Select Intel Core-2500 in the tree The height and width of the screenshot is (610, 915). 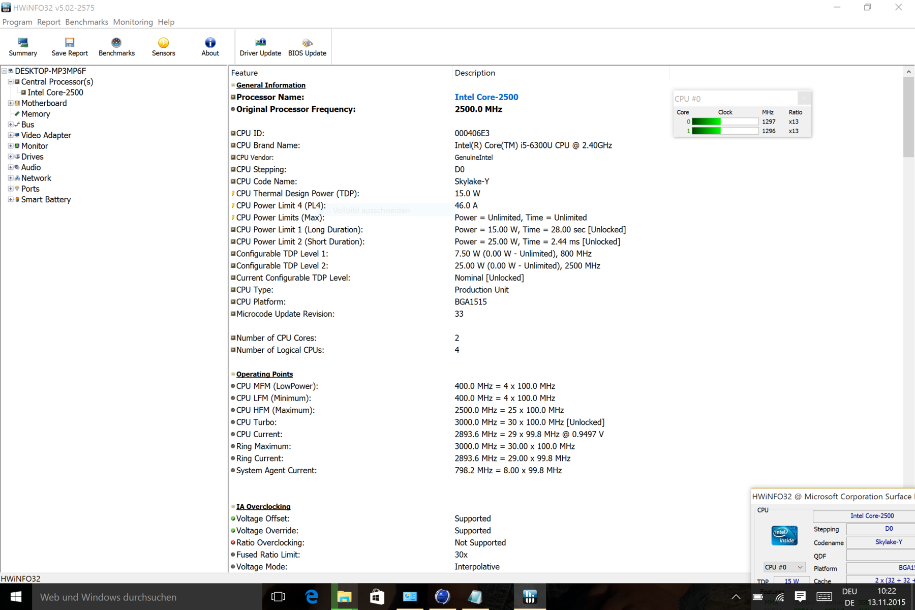pos(55,93)
